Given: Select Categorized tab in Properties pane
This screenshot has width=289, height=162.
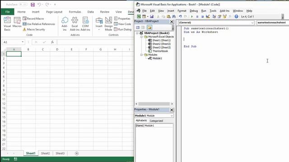Looking at the screenshot, I should tap(156, 121).
